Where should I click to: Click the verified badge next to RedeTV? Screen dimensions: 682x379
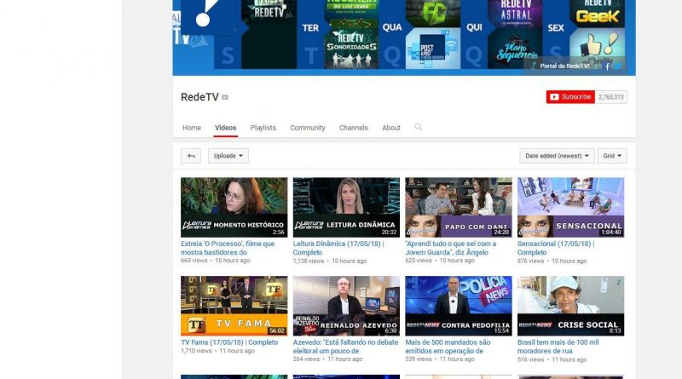click(x=225, y=98)
